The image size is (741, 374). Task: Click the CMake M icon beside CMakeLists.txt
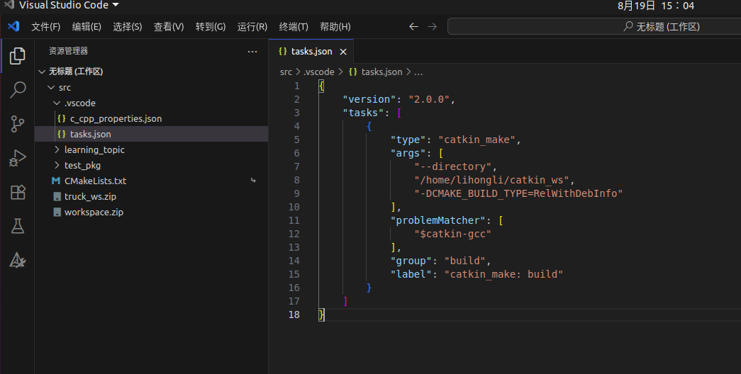click(x=56, y=181)
